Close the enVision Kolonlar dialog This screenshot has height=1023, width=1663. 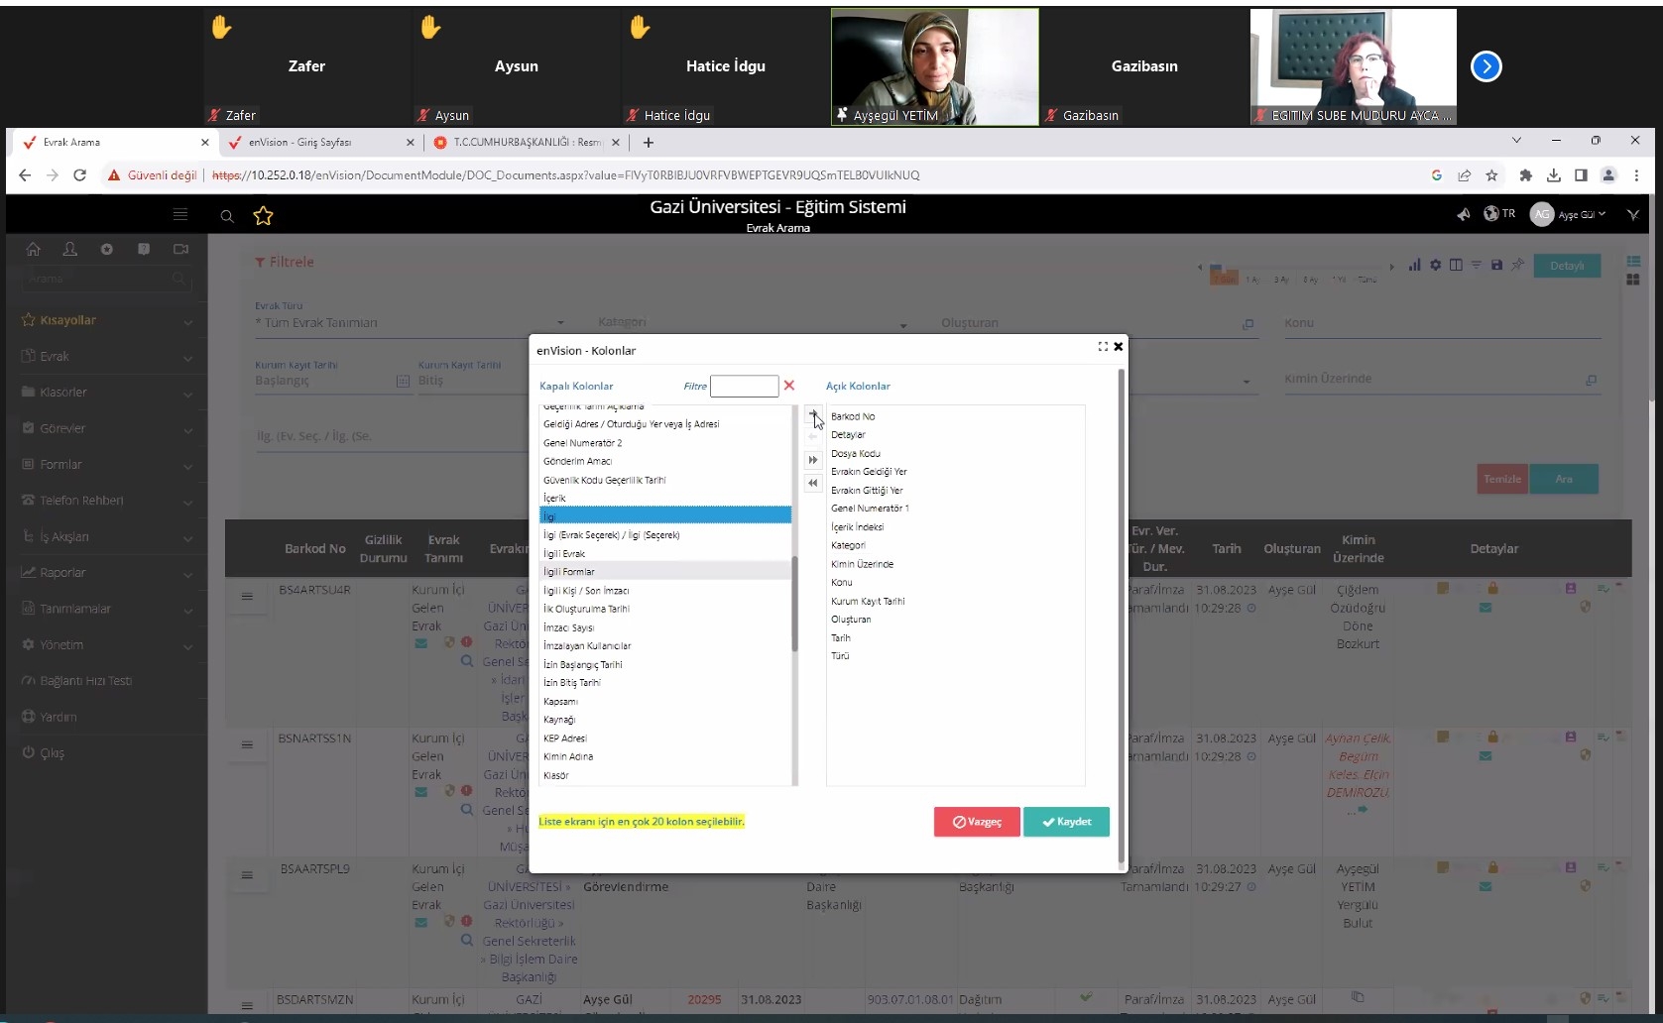click(x=1119, y=346)
